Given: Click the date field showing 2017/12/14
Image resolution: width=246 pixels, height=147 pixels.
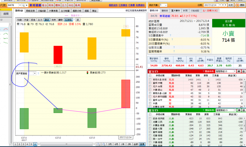Looking at the screenshot, I should click(x=211, y=5).
